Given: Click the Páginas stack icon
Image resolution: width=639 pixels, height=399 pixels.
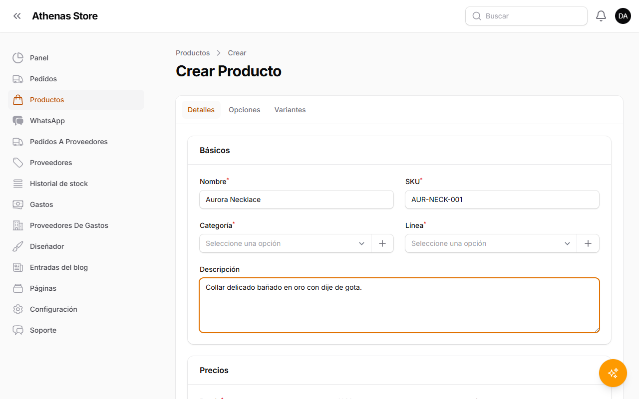Looking at the screenshot, I should (x=18, y=288).
